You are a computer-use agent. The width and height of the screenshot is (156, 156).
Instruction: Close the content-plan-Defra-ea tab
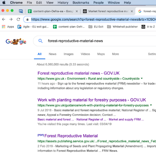77,11
